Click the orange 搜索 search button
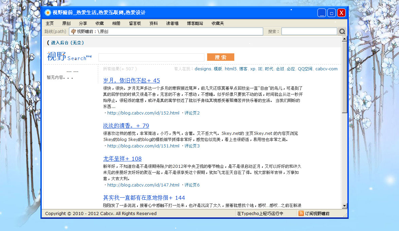 point(220,57)
